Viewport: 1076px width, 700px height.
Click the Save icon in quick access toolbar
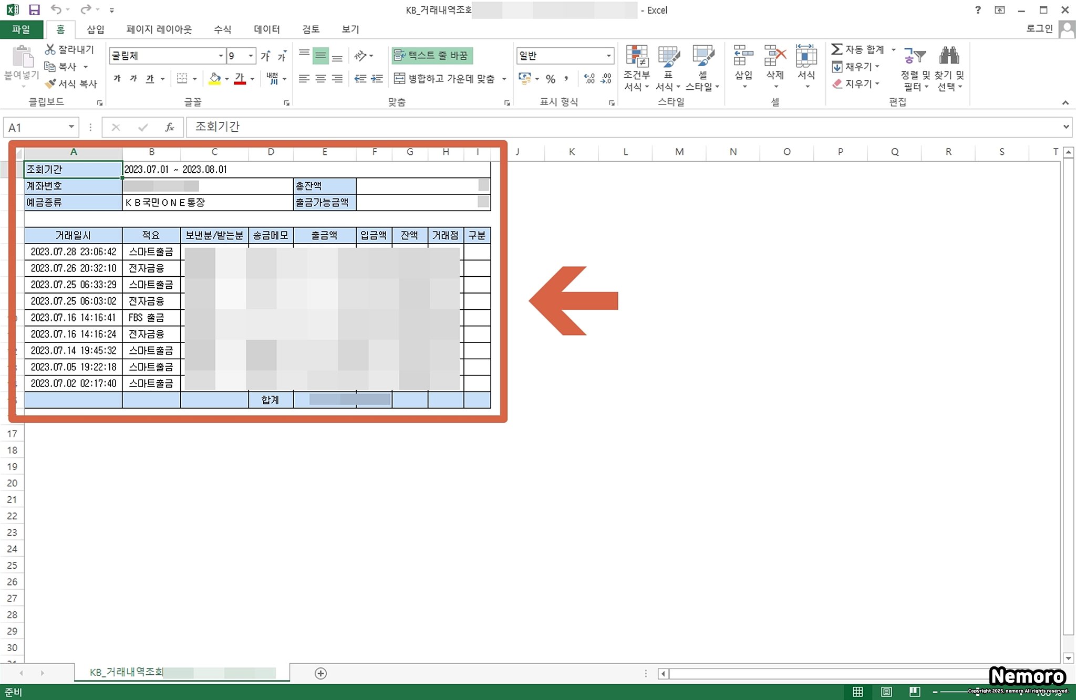34,9
